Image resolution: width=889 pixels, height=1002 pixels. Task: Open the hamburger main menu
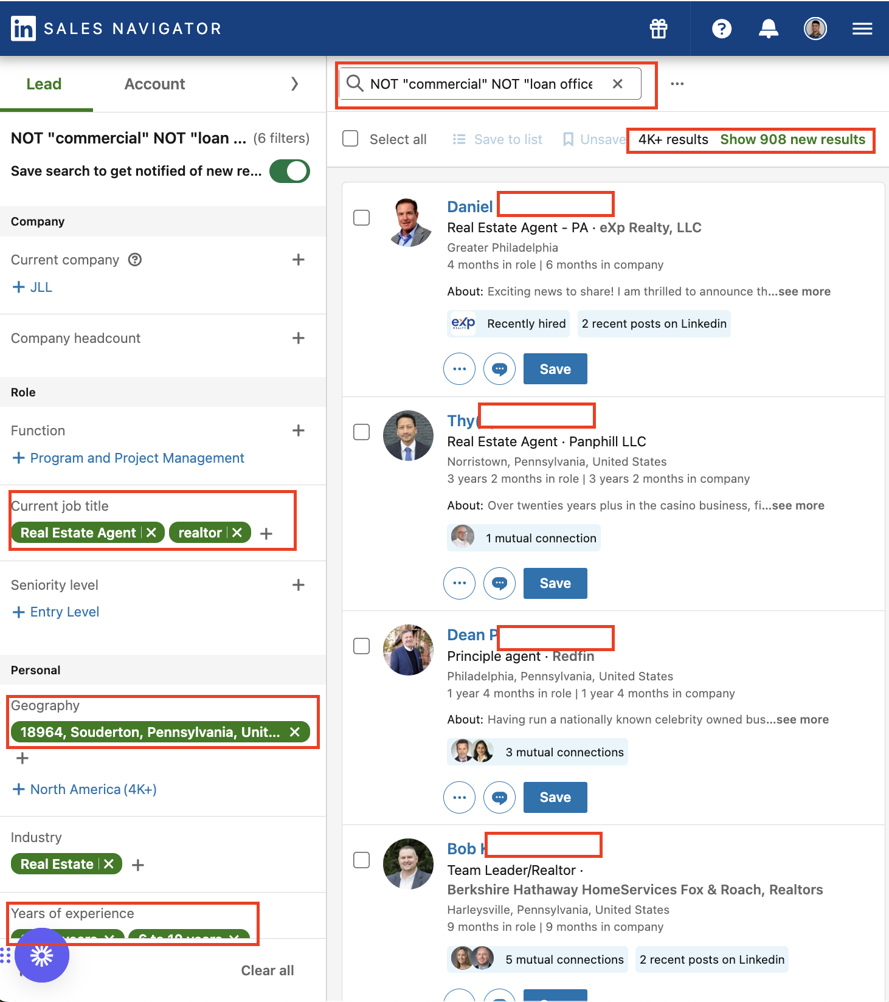point(862,29)
